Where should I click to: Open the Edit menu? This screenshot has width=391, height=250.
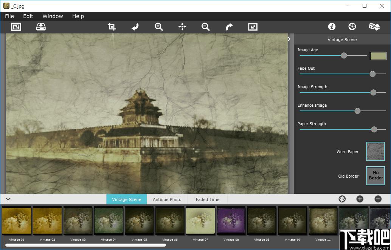(x=28, y=16)
